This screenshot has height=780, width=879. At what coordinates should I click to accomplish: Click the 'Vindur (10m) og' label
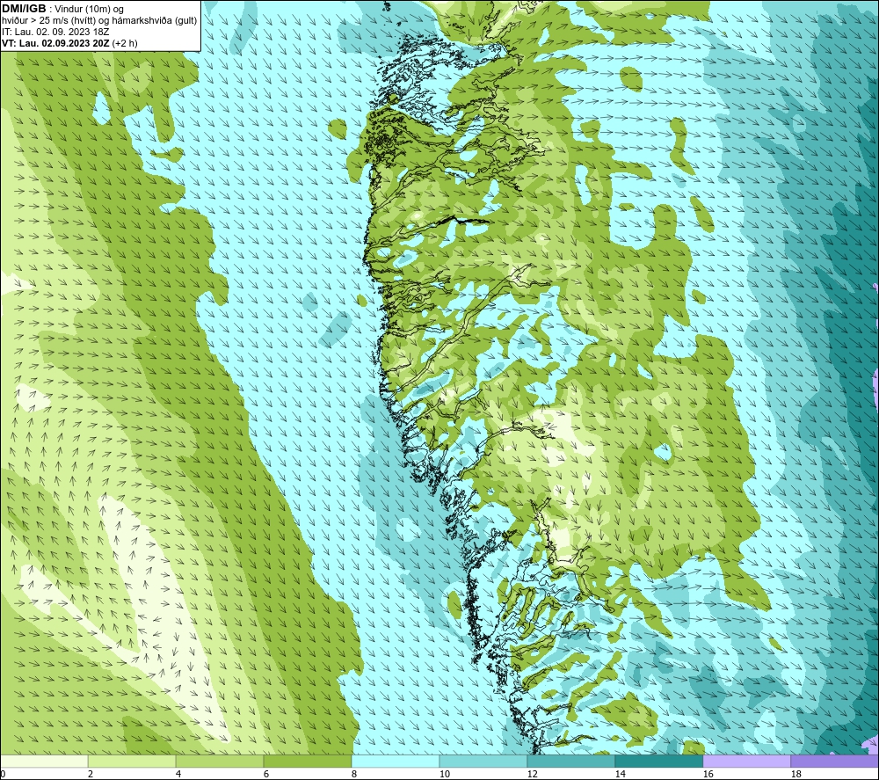[x=89, y=9]
